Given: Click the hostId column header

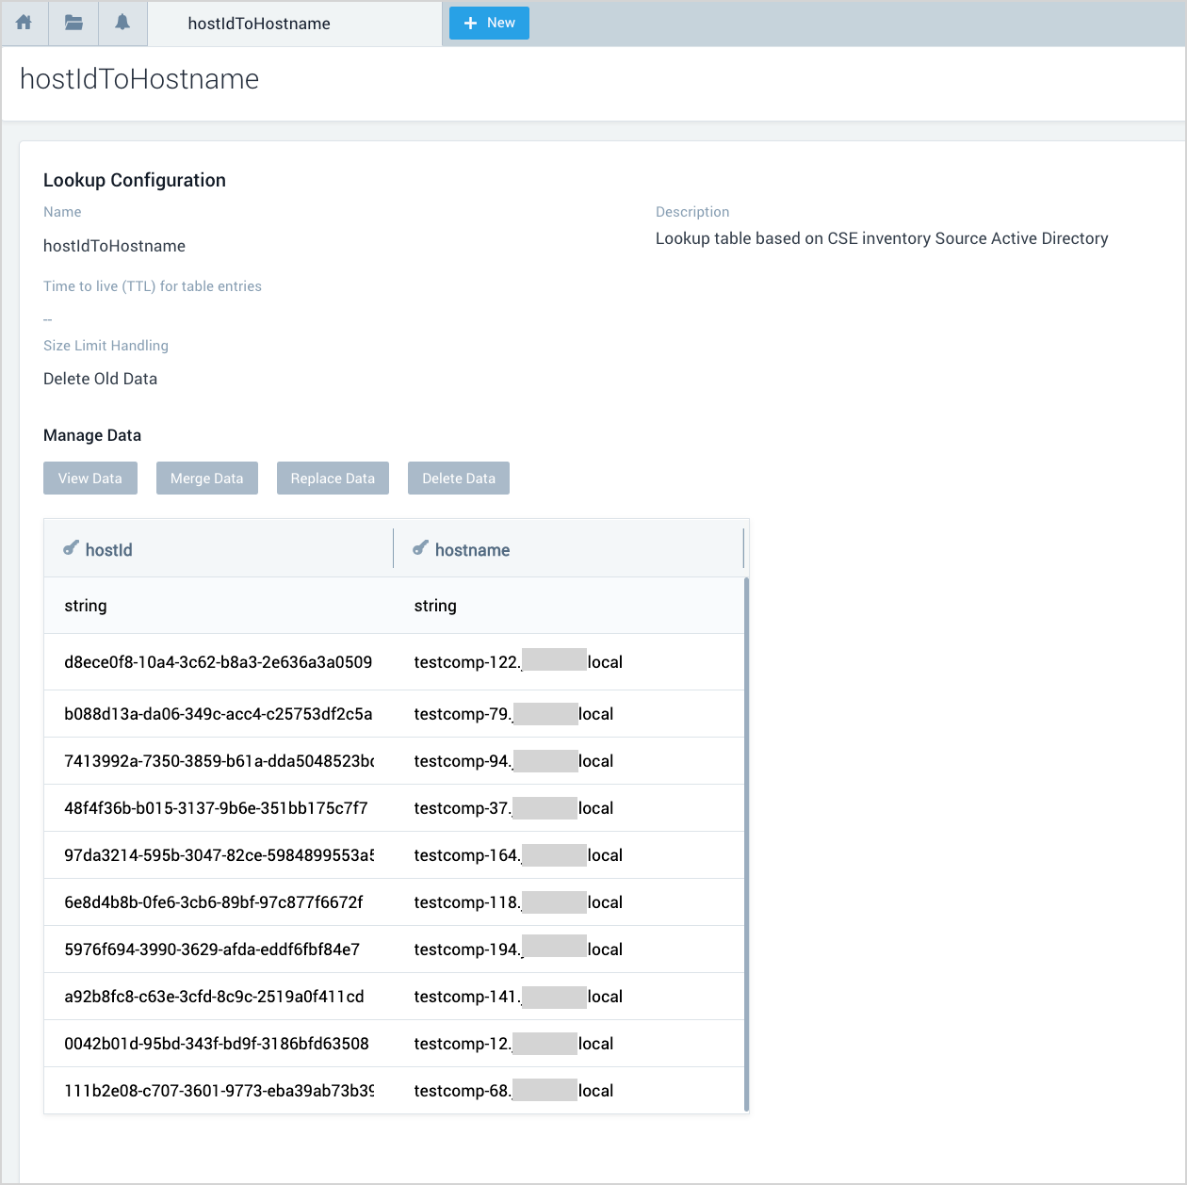Looking at the screenshot, I should [x=109, y=550].
